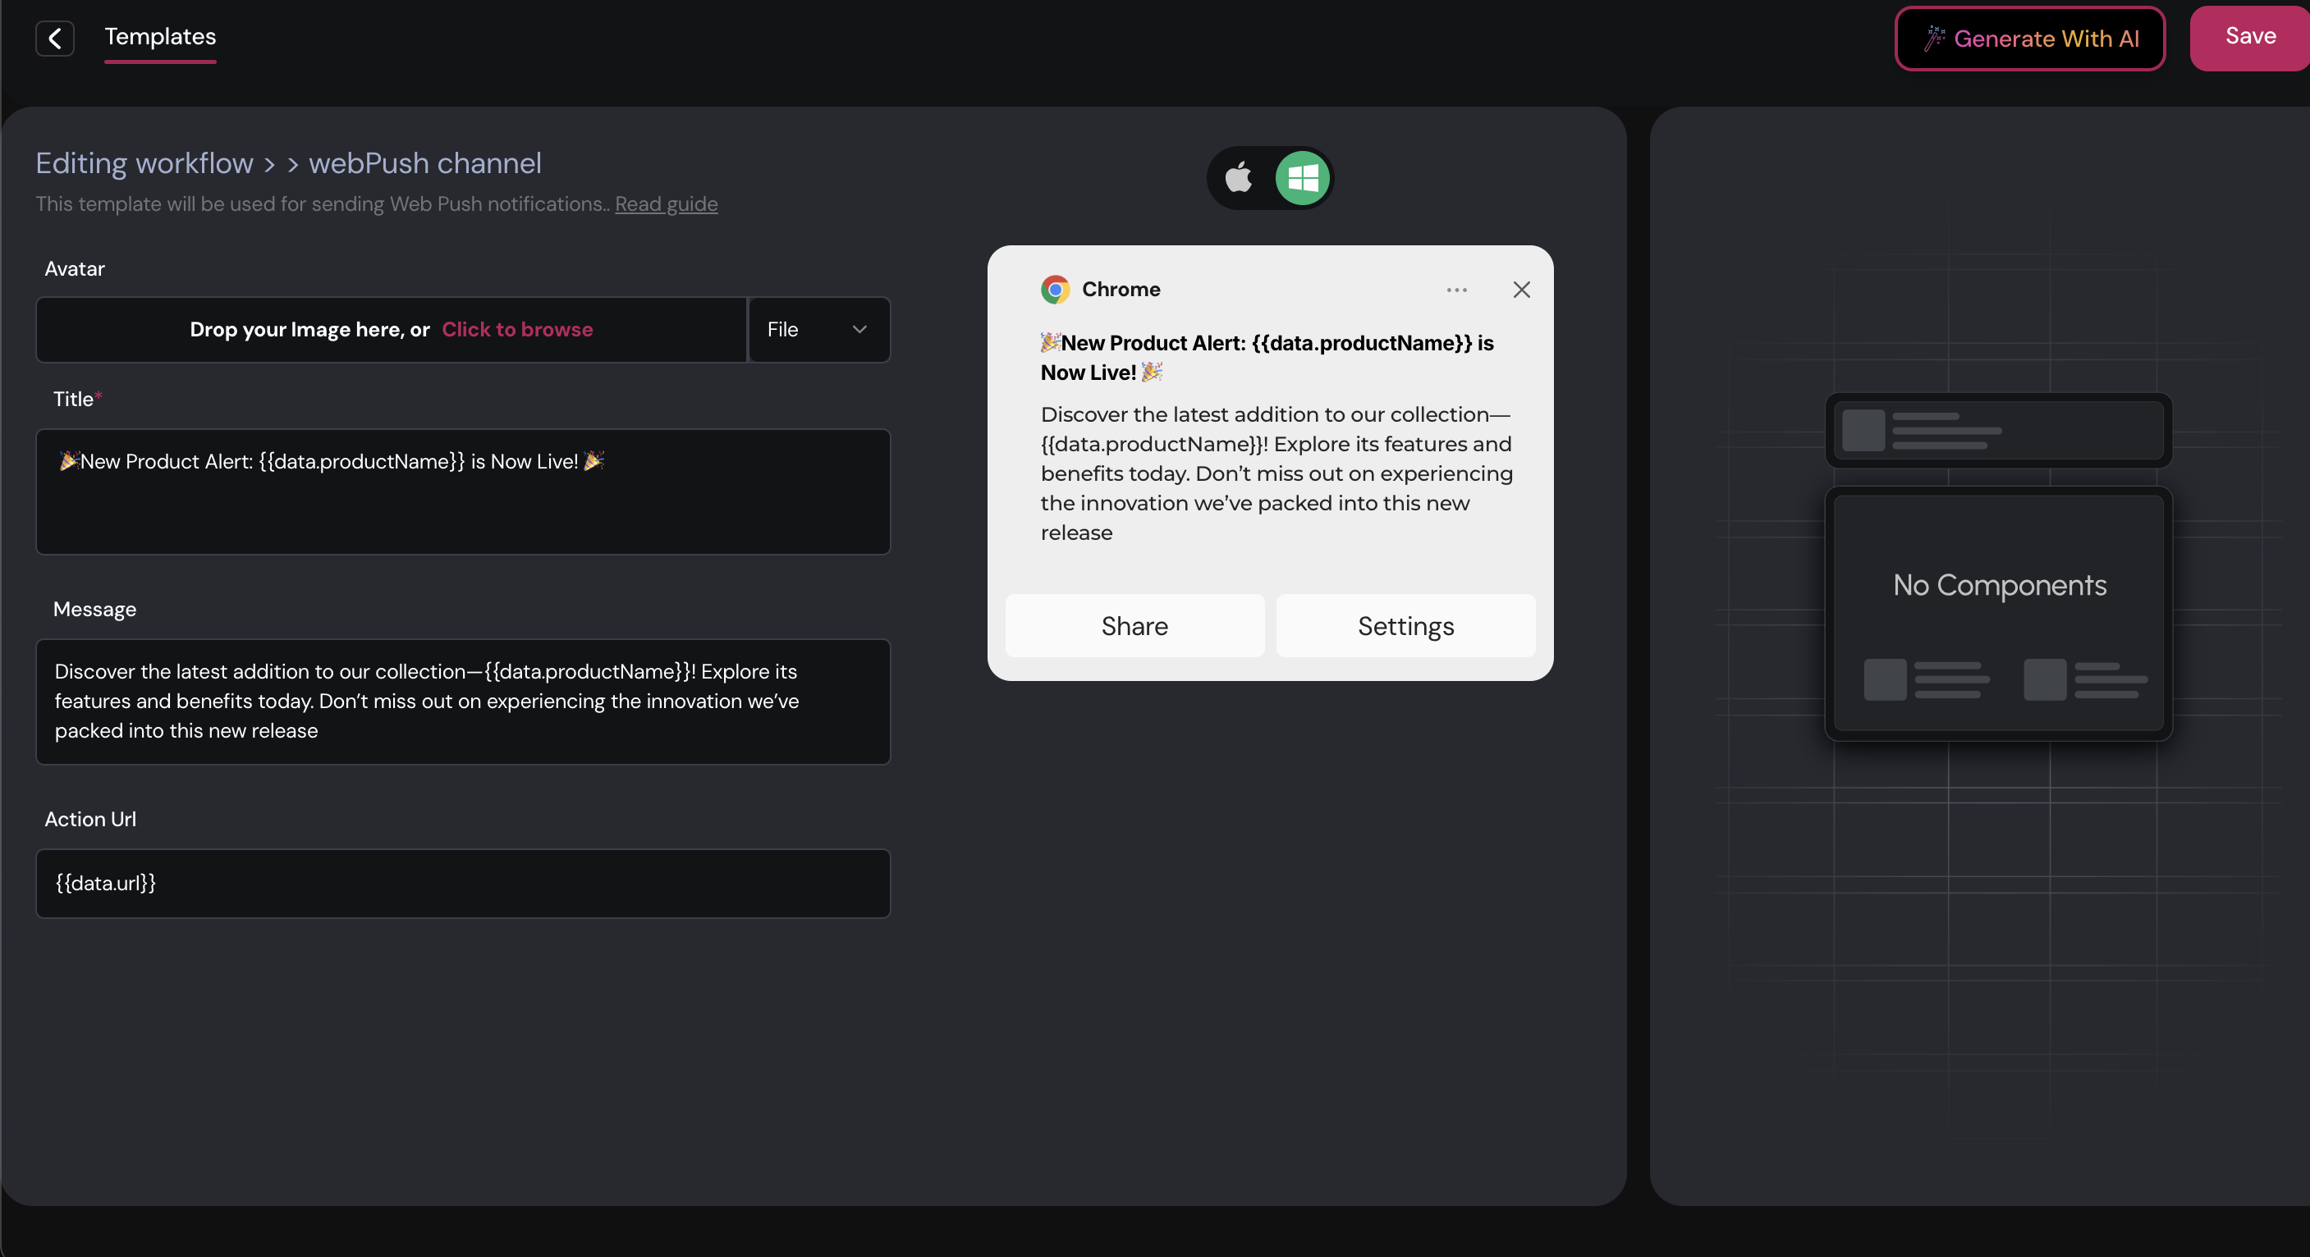Click the preview notification body text

[x=1277, y=473]
